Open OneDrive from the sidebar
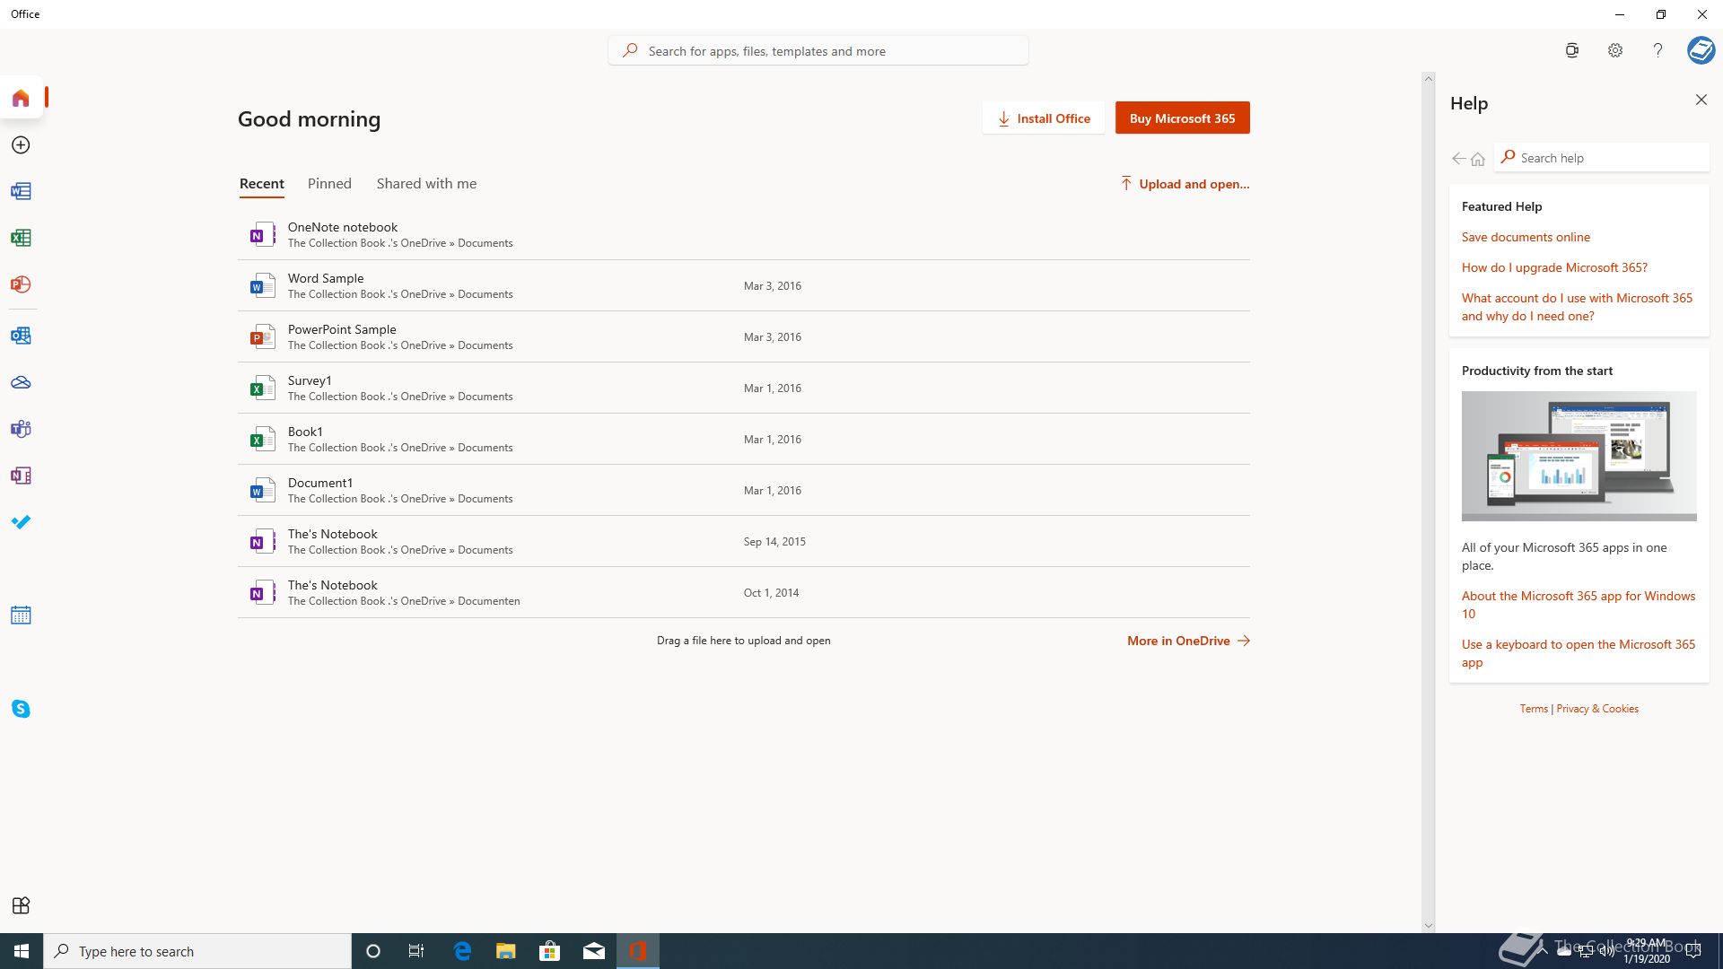1723x969 pixels. 21,382
